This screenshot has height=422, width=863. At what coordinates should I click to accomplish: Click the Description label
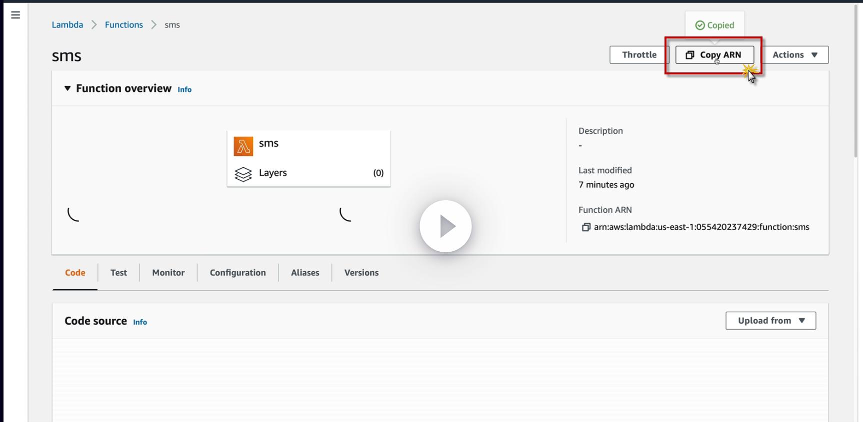click(600, 131)
